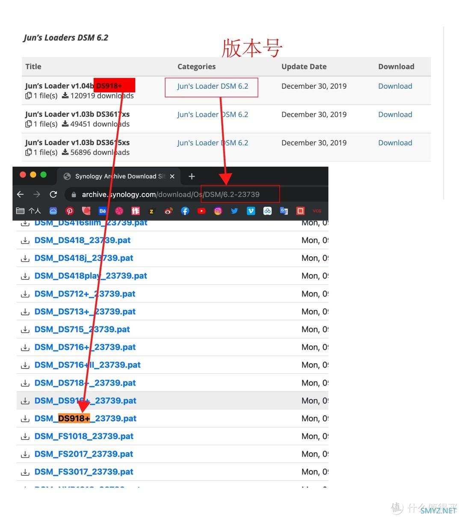Open the 个人 bookmarks folder
Screen dimensions: 462x519
tap(28, 211)
